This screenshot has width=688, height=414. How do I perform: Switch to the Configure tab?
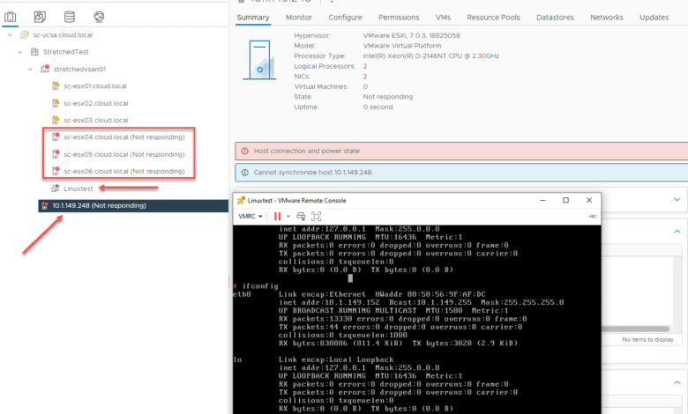point(345,18)
